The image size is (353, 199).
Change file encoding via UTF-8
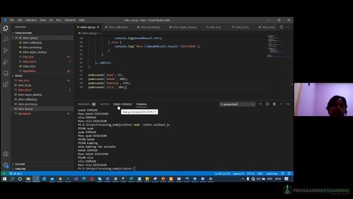[x=250, y=174]
